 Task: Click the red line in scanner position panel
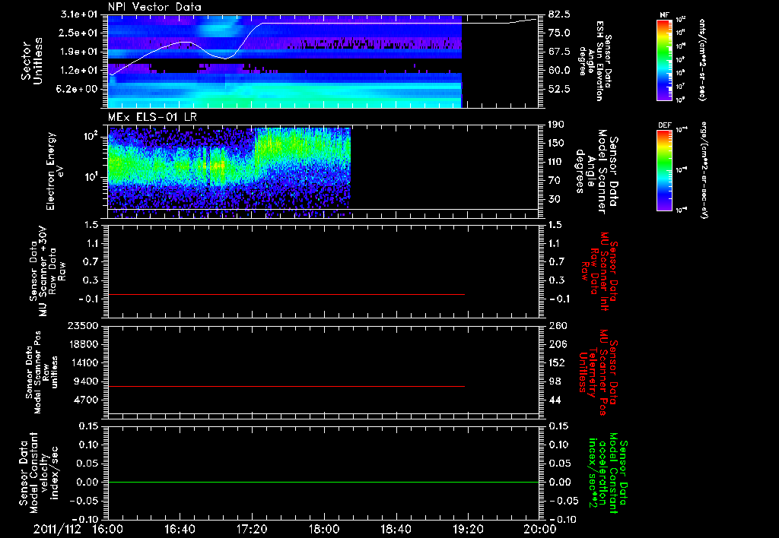coord(286,386)
